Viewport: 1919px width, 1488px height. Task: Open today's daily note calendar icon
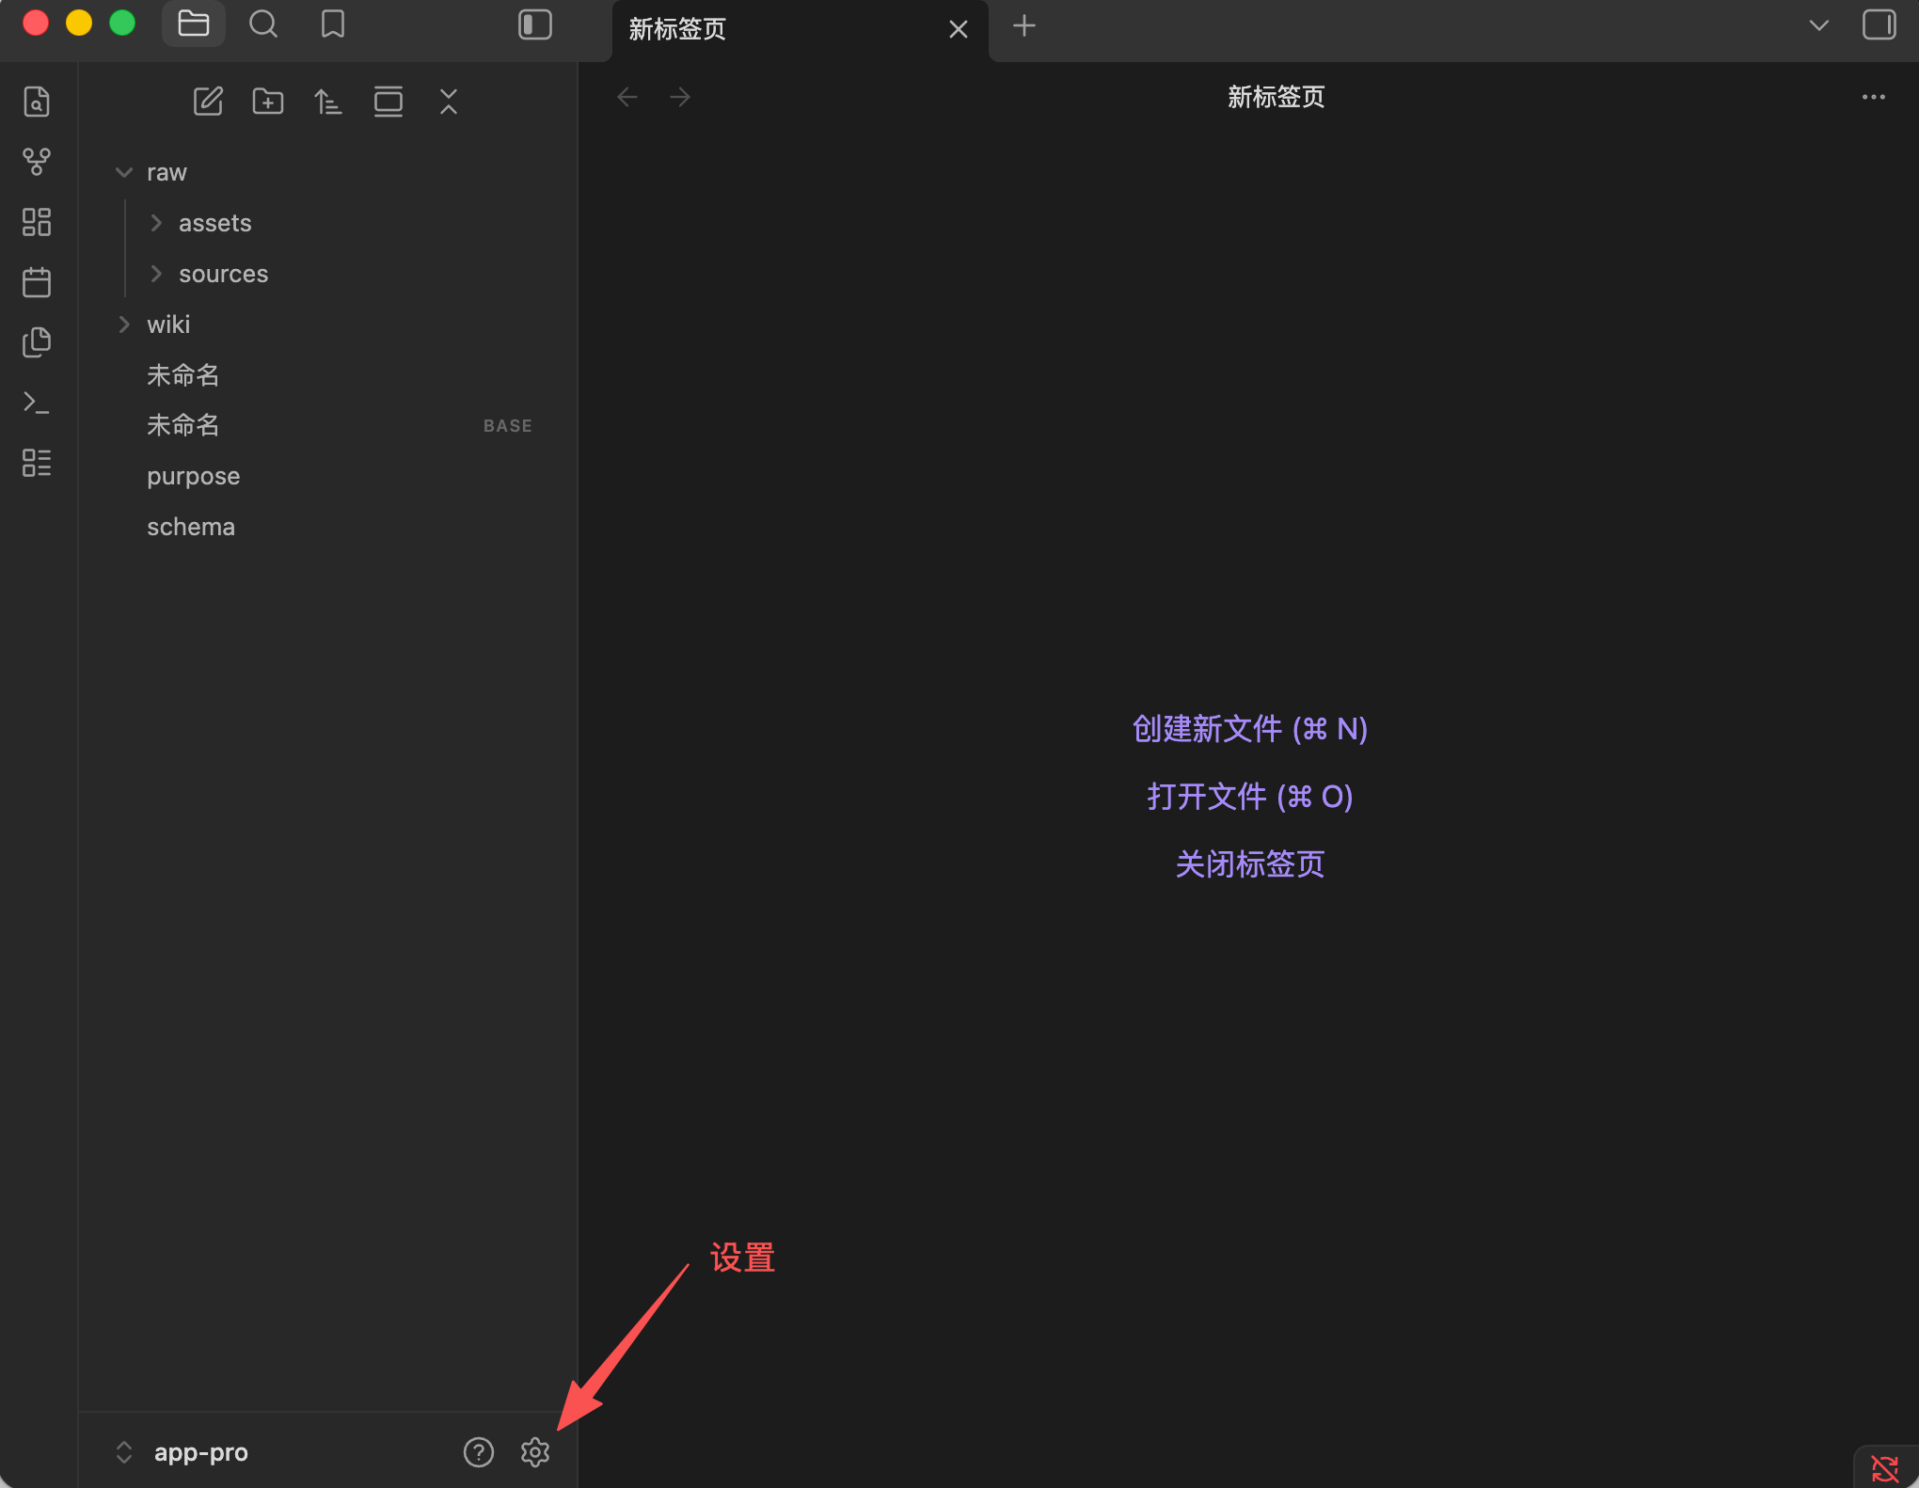37,282
